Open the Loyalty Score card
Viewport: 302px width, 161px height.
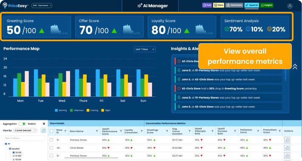[182, 27]
